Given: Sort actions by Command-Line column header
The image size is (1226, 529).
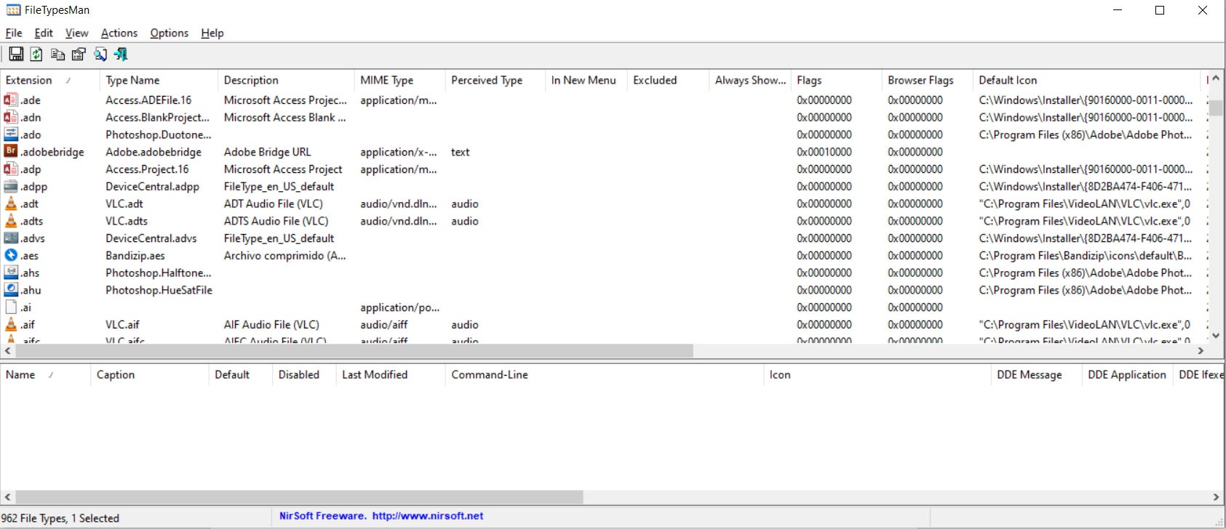Looking at the screenshot, I should pos(604,374).
